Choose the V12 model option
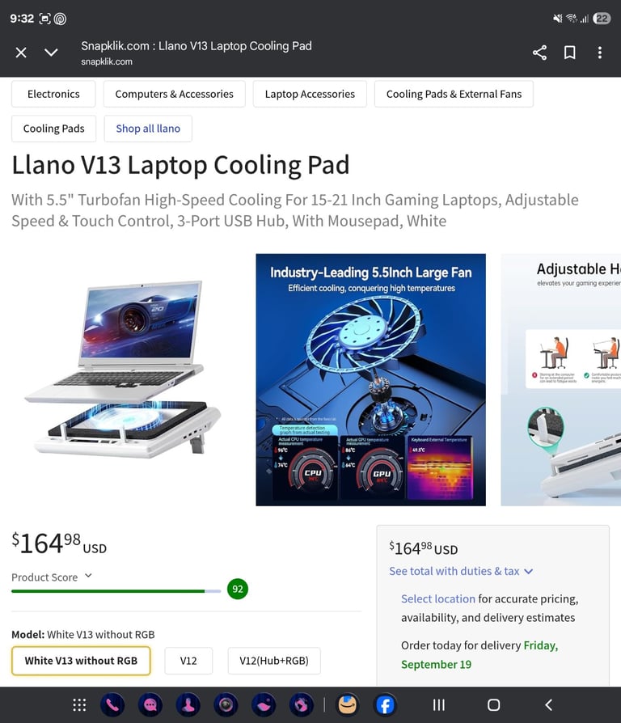This screenshot has height=723, width=621. point(188,661)
